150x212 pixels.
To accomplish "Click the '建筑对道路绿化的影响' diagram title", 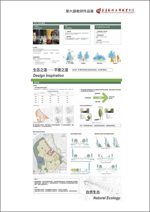I will 76,134.
